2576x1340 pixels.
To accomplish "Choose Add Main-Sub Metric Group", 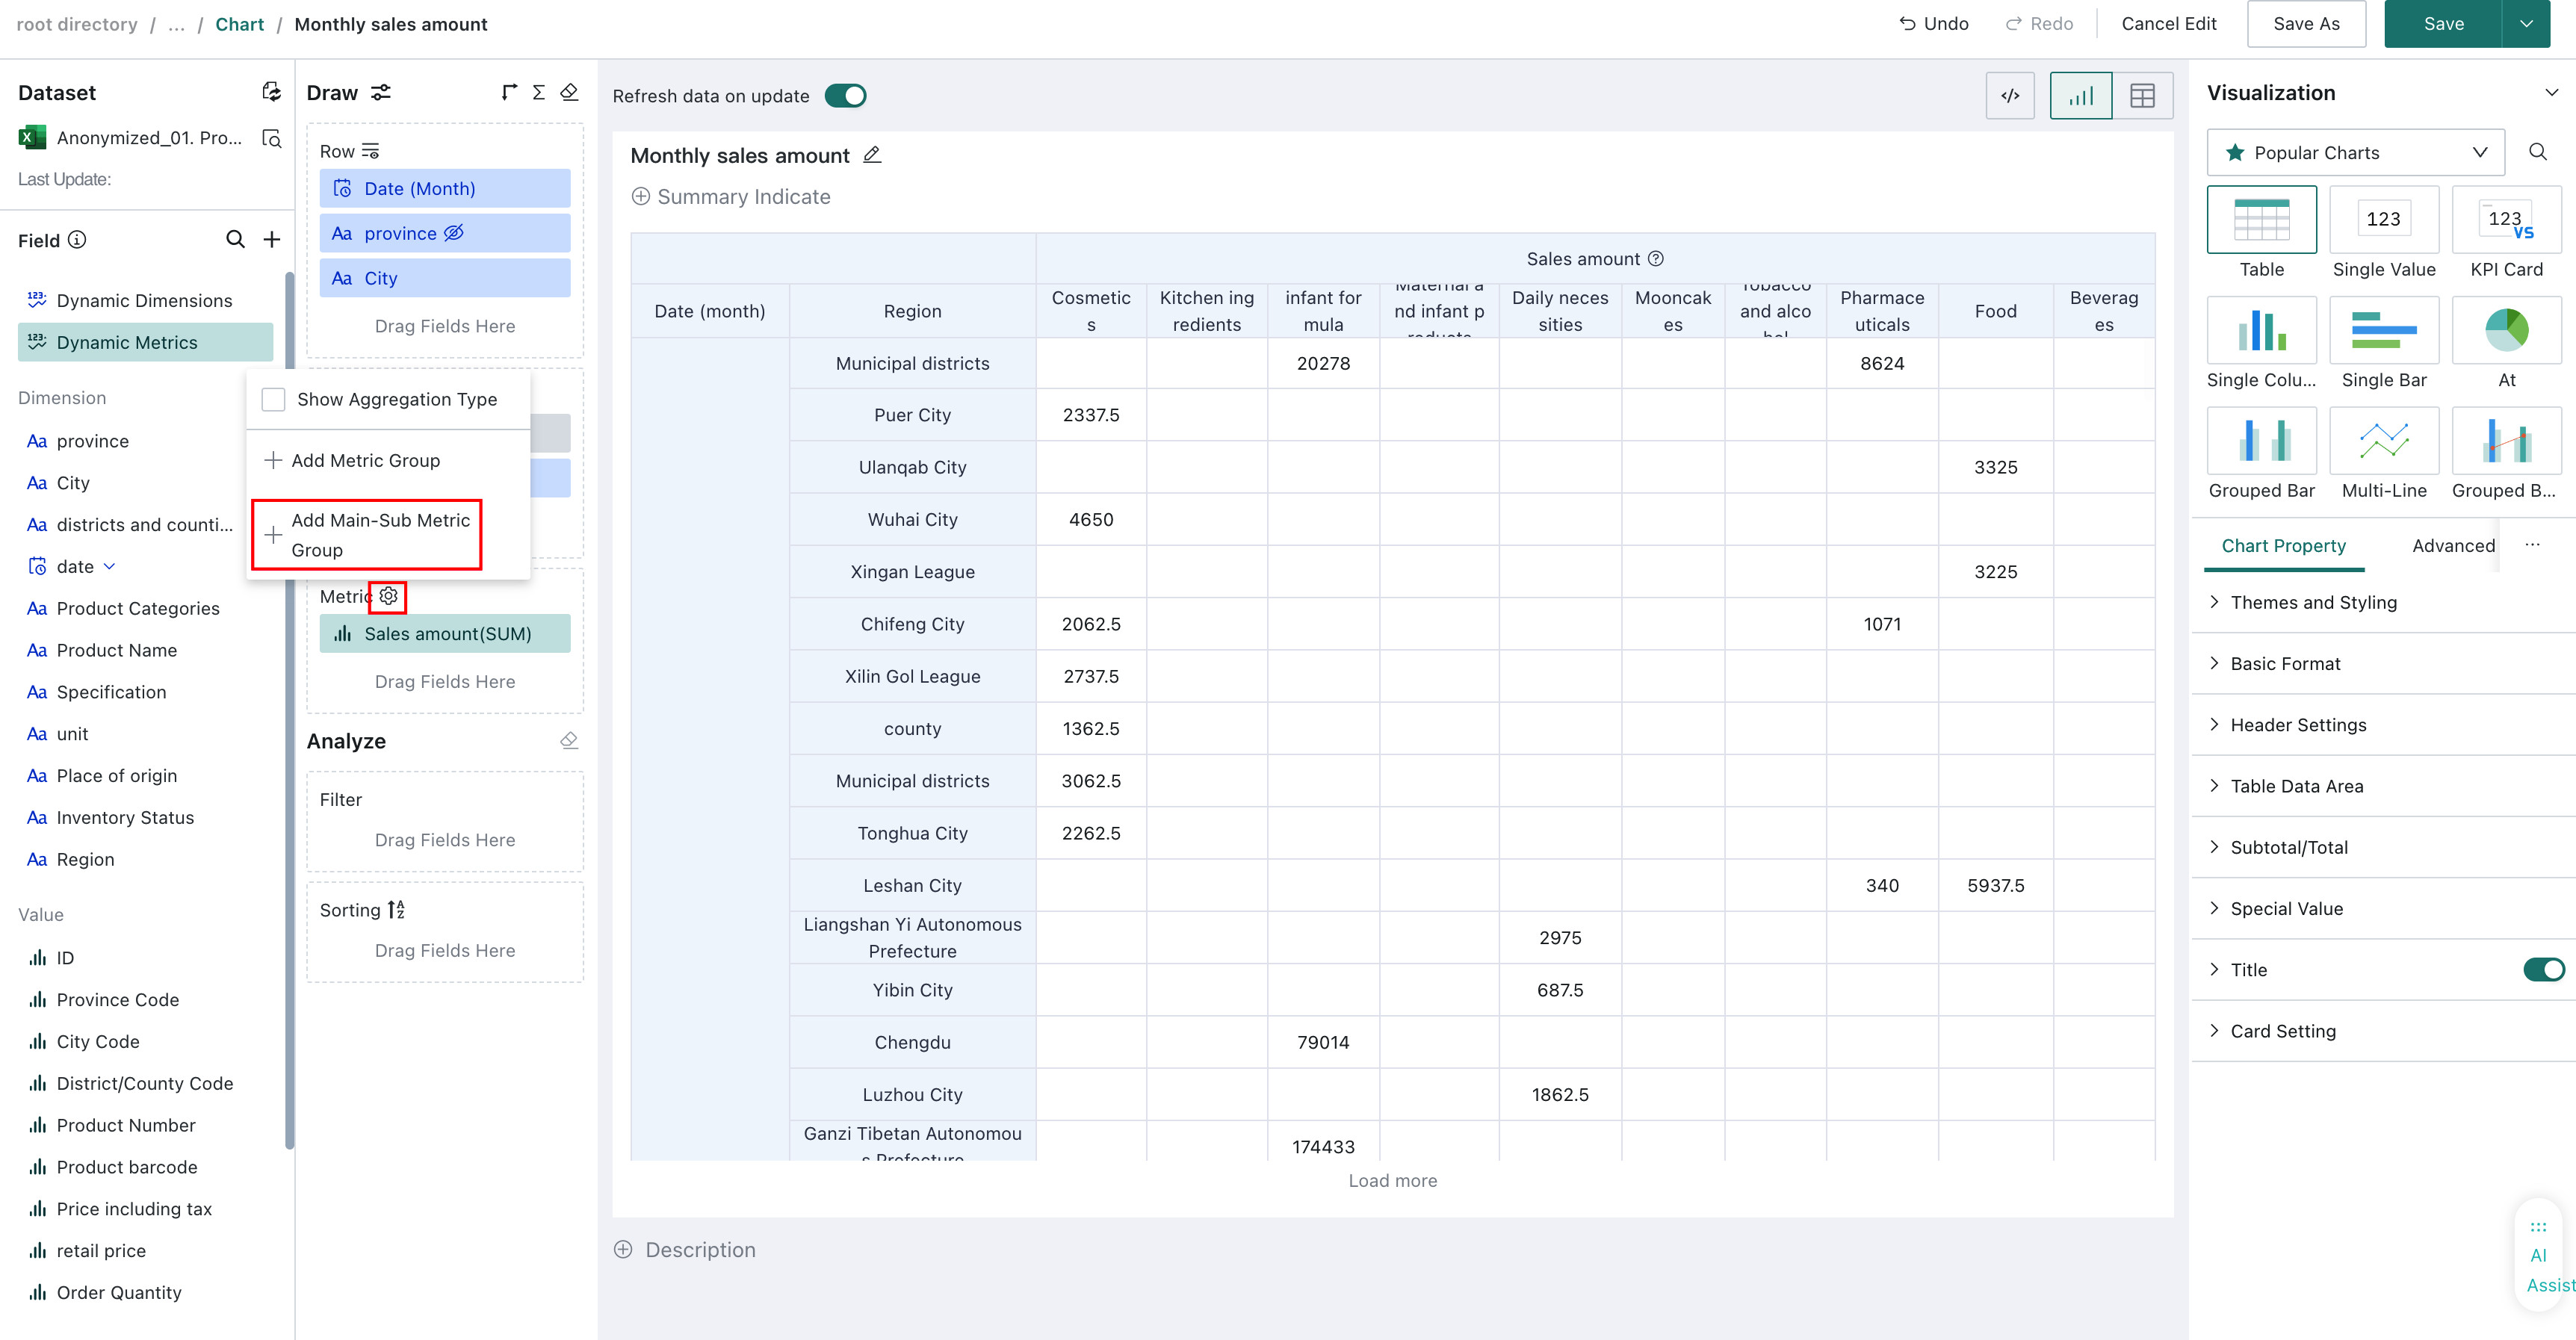I will click(x=367, y=535).
